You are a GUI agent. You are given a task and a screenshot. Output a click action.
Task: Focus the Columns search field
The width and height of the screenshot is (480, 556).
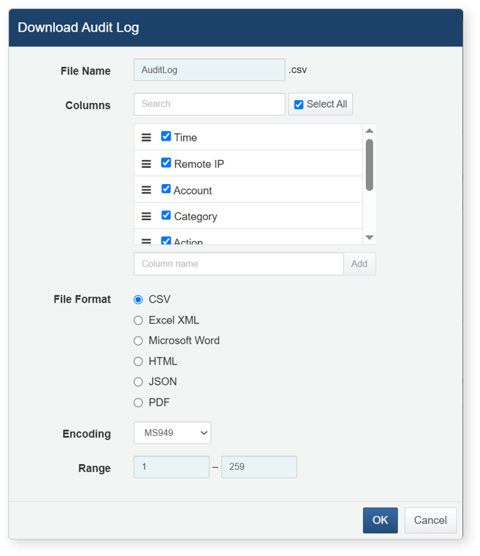(209, 105)
